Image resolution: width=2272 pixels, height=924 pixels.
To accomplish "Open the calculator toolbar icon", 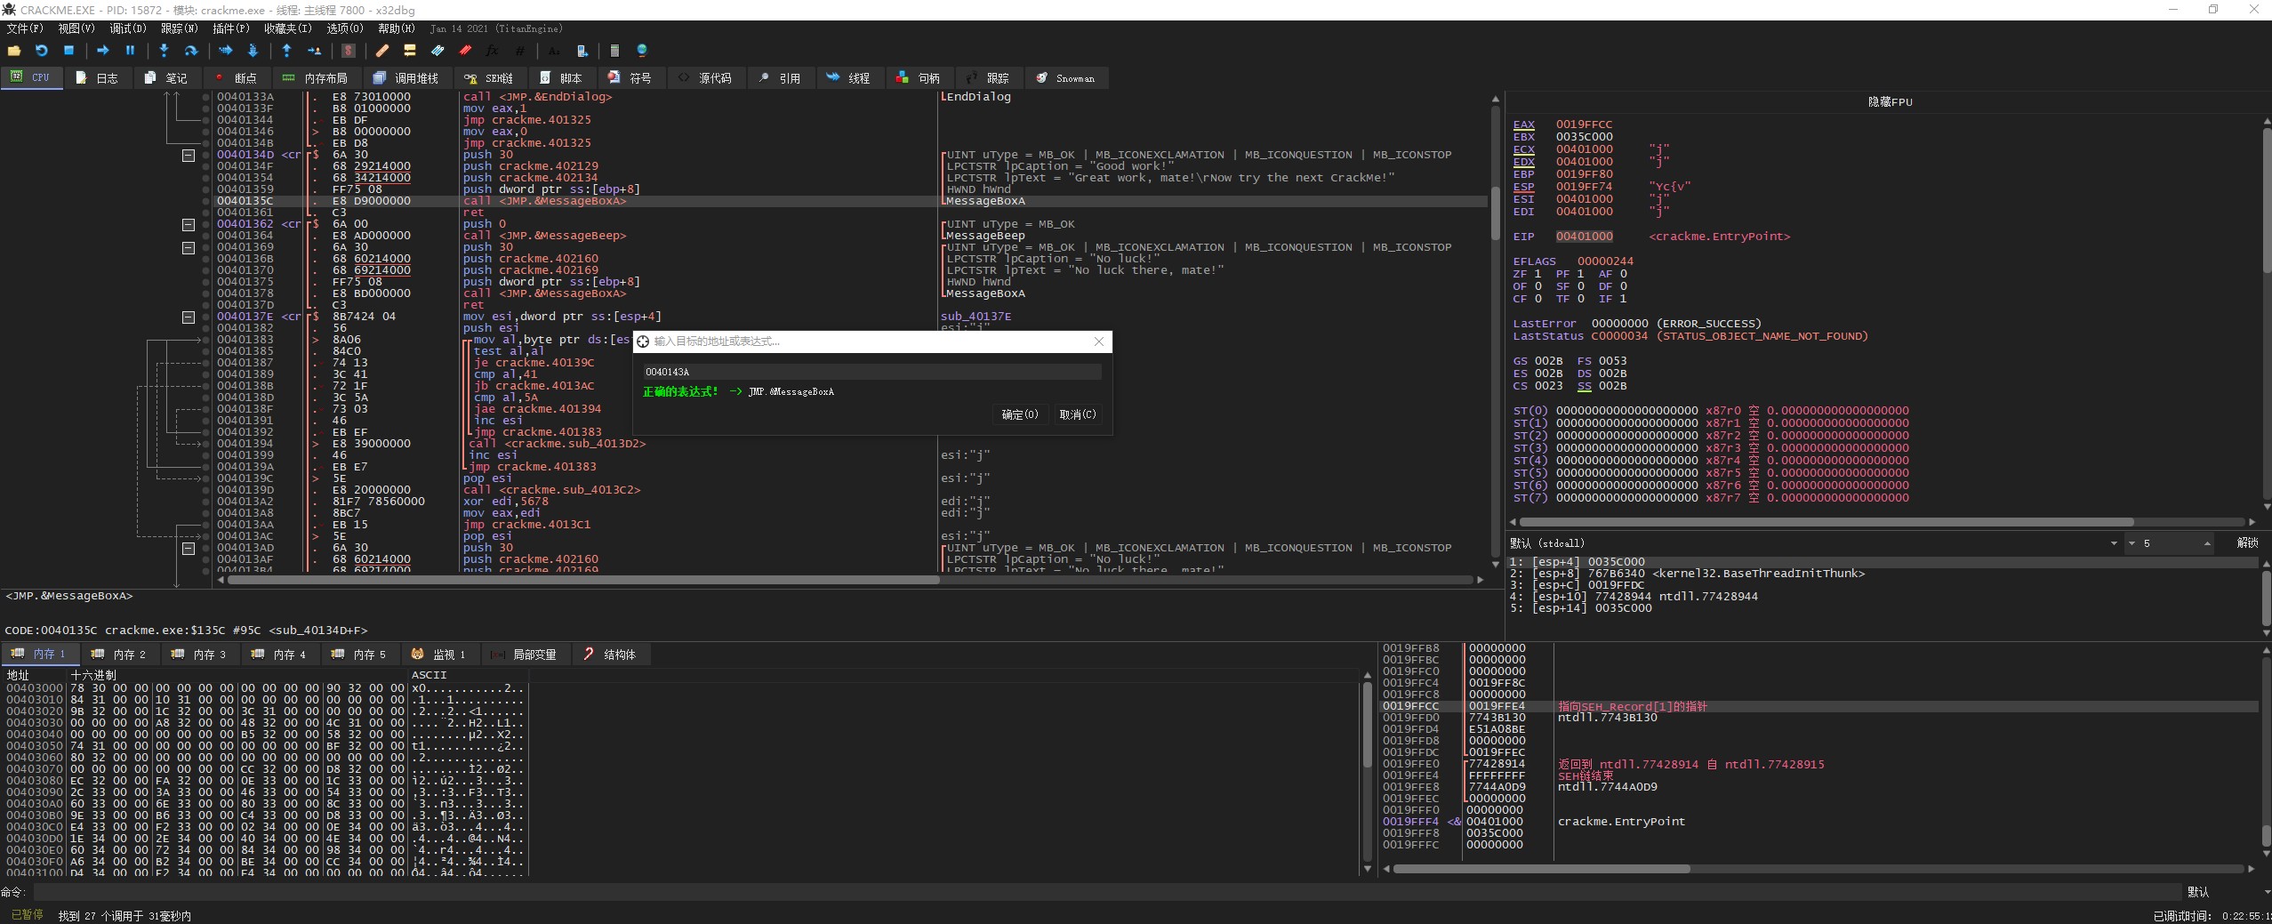I will point(614,51).
